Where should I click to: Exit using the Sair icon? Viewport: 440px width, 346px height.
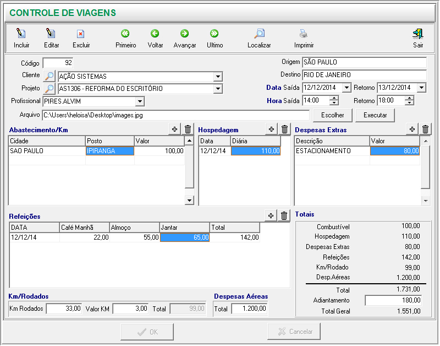coord(418,34)
